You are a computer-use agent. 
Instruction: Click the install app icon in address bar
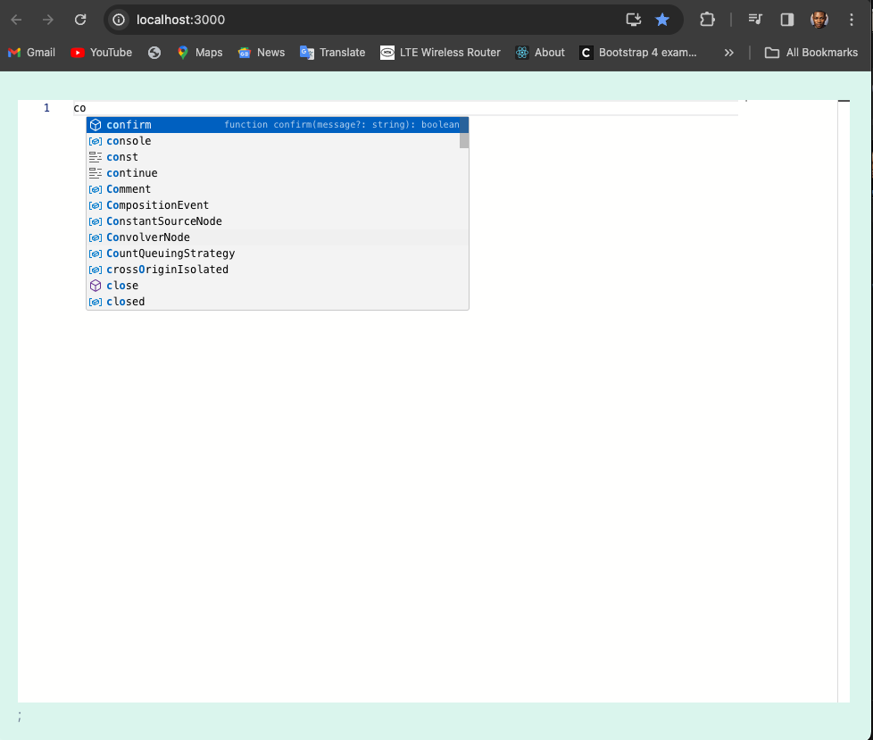[634, 20]
